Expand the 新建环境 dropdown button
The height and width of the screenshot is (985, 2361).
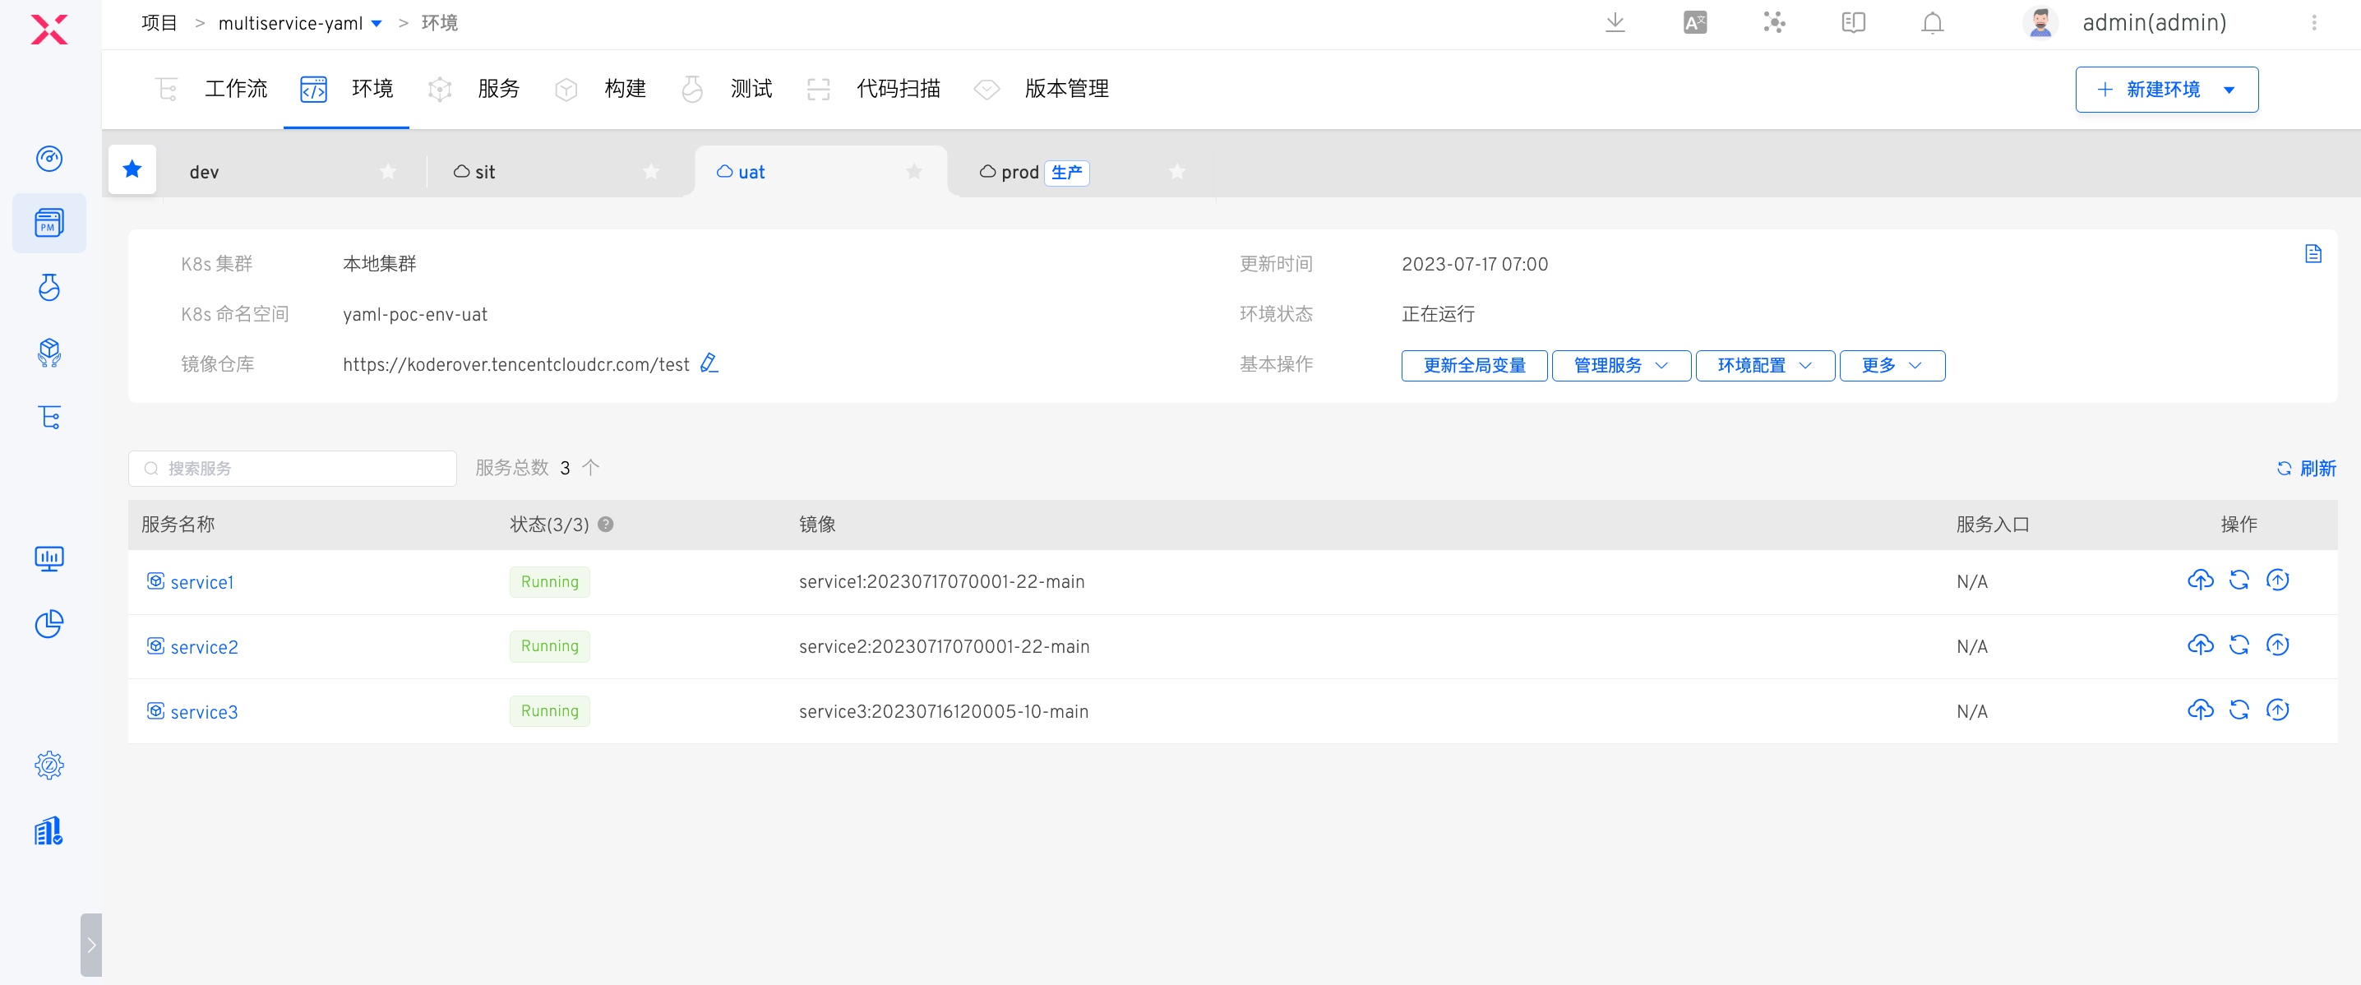pyautogui.click(x=2229, y=90)
